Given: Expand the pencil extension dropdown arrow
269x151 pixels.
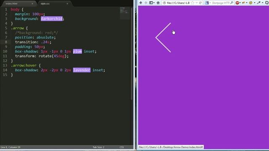Looking at the screenshot, I should 247,3.
